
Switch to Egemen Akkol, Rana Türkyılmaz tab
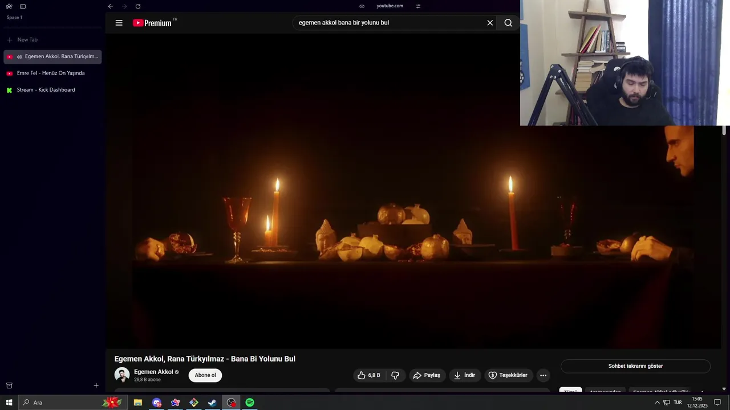(52, 56)
